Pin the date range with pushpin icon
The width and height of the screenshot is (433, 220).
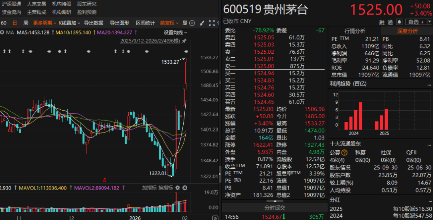[184, 41]
